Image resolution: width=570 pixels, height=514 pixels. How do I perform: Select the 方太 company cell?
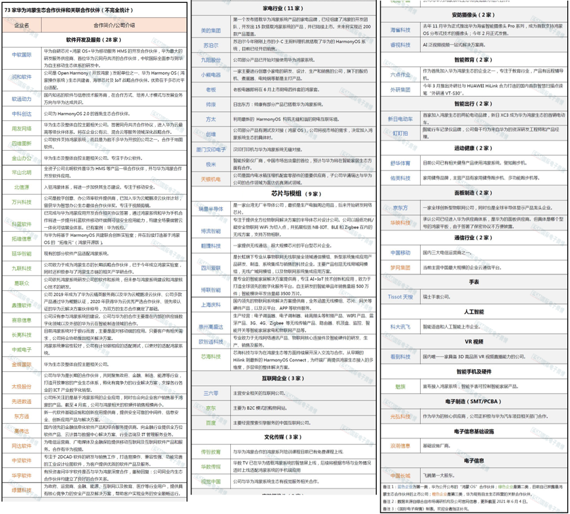point(211,119)
